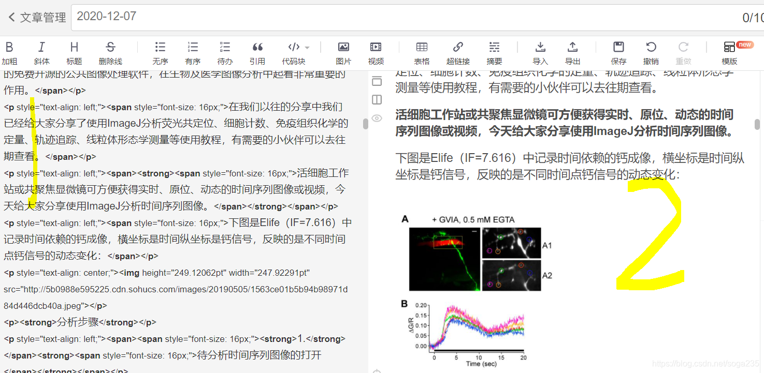This screenshot has height=373, width=764.
Task: Toggle split-view layout icon
Action: [377, 99]
